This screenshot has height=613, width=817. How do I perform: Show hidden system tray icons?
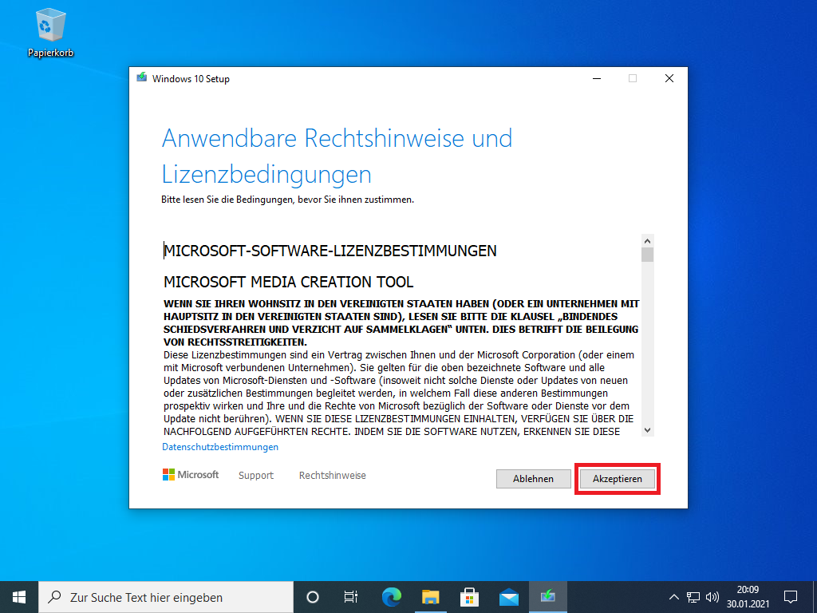pos(673,597)
